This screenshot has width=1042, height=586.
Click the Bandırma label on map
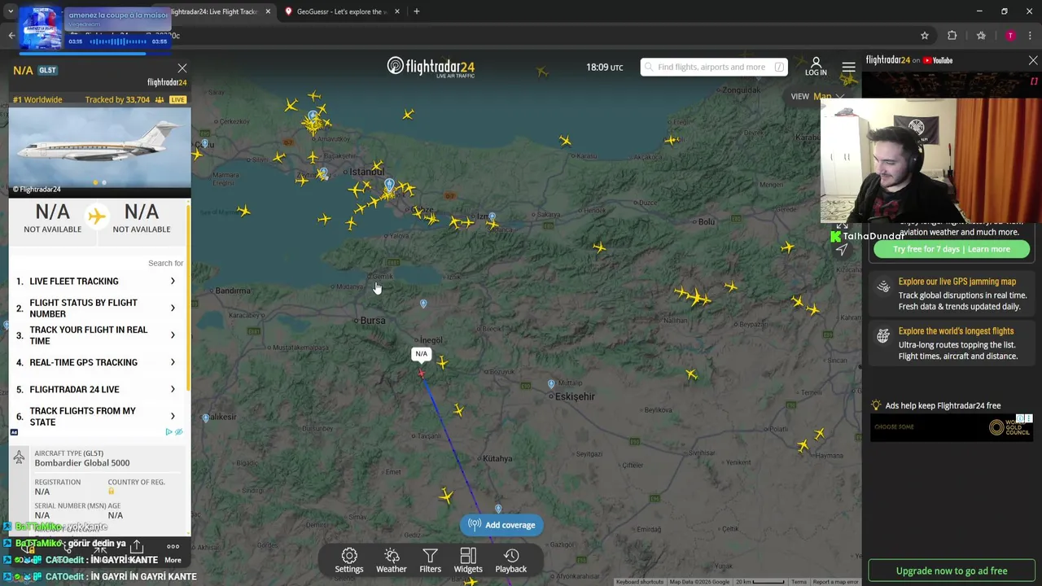234,291
